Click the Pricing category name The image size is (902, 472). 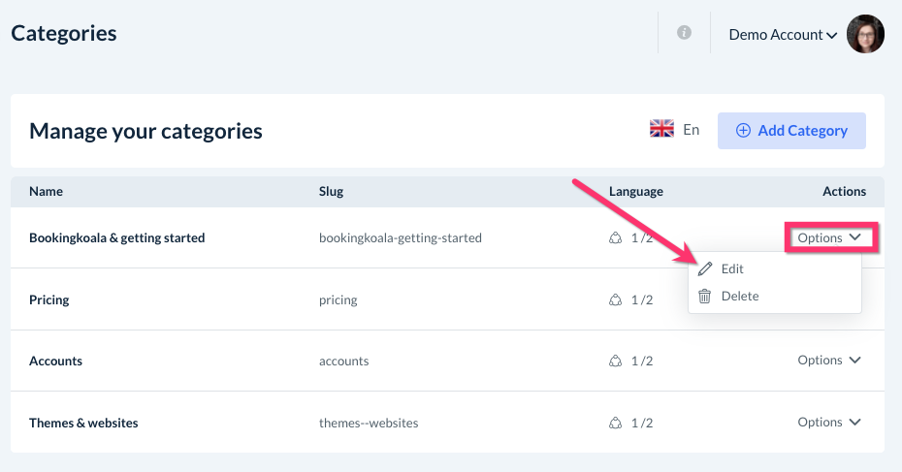point(49,299)
